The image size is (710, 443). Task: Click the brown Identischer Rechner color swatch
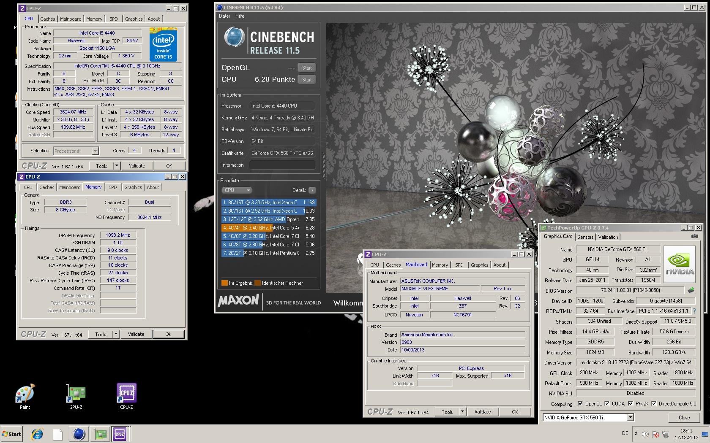(x=257, y=283)
